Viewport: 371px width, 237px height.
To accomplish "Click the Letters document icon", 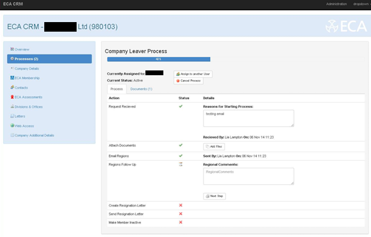I will [12, 116].
